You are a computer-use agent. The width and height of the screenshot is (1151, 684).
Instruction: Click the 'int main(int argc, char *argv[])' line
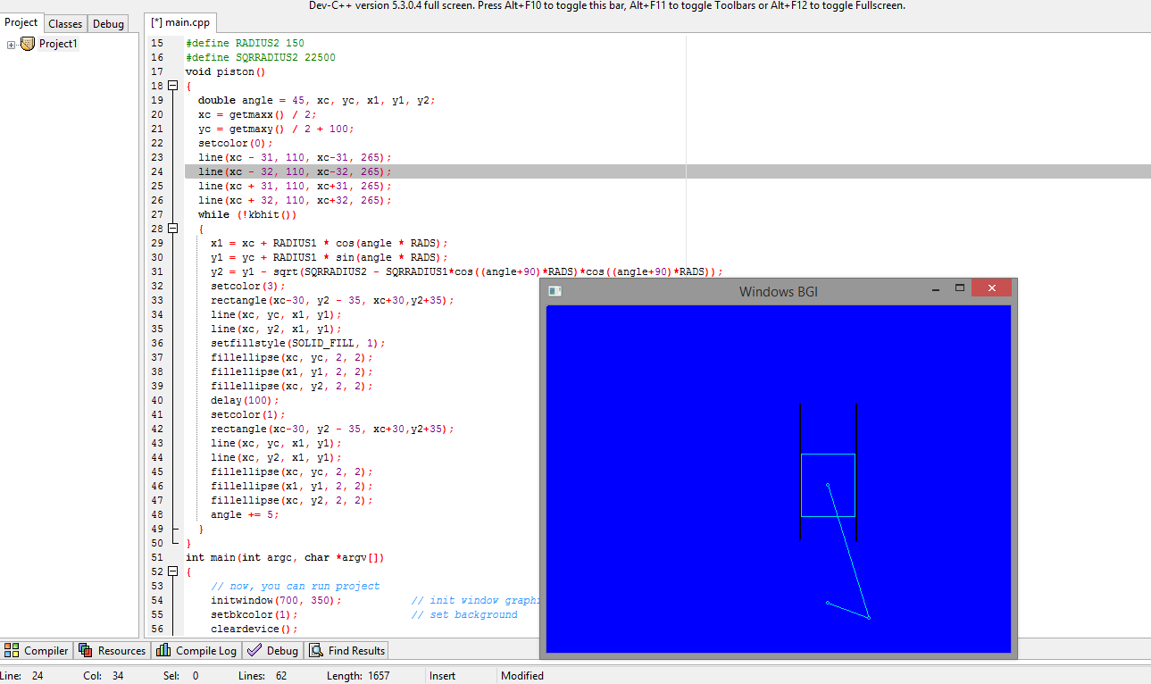[x=285, y=557]
